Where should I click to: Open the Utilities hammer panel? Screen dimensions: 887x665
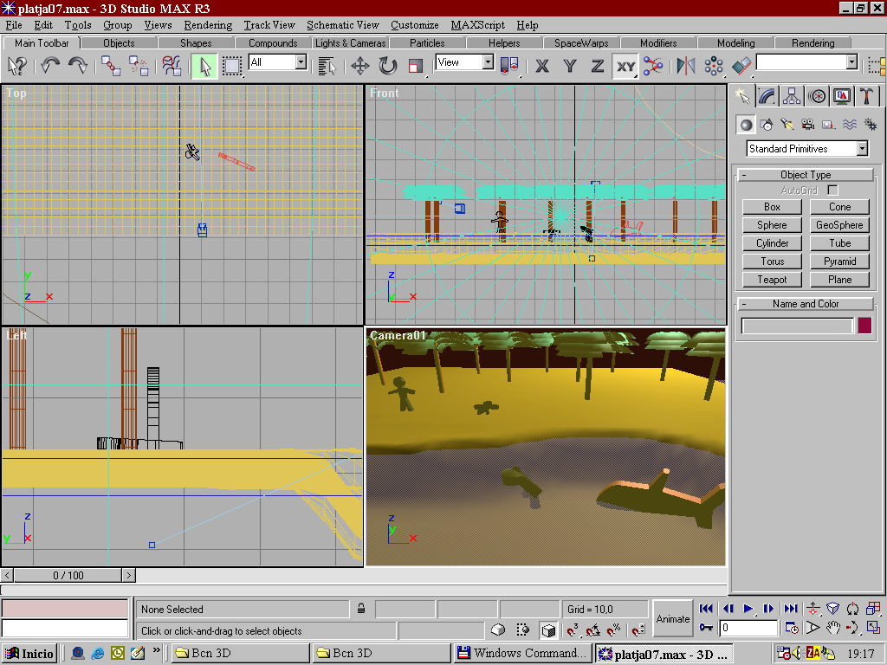[x=866, y=96]
